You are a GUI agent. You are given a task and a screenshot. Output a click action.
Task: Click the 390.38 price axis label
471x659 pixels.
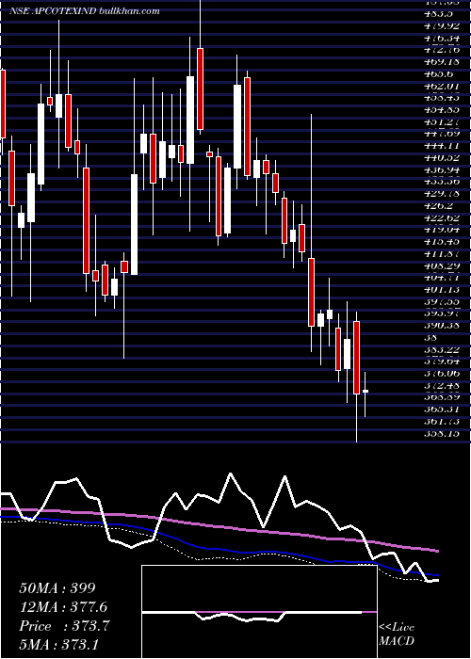(x=441, y=326)
